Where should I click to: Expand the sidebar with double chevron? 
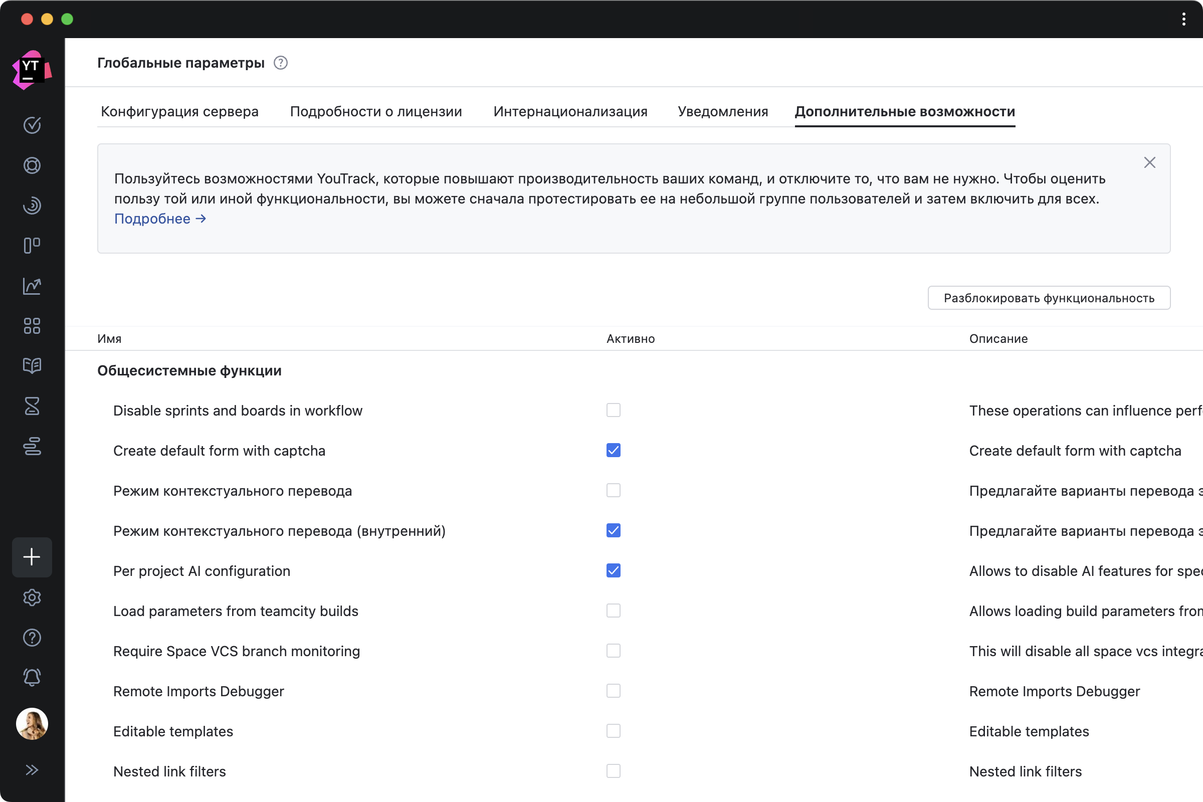tap(32, 770)
